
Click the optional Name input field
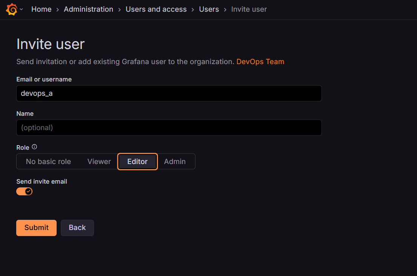(169, 127)
